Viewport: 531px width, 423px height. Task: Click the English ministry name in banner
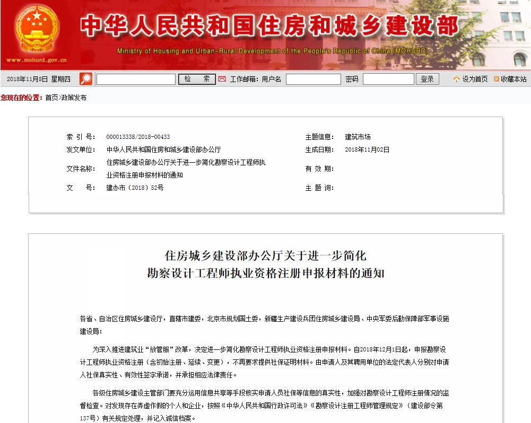273,51
